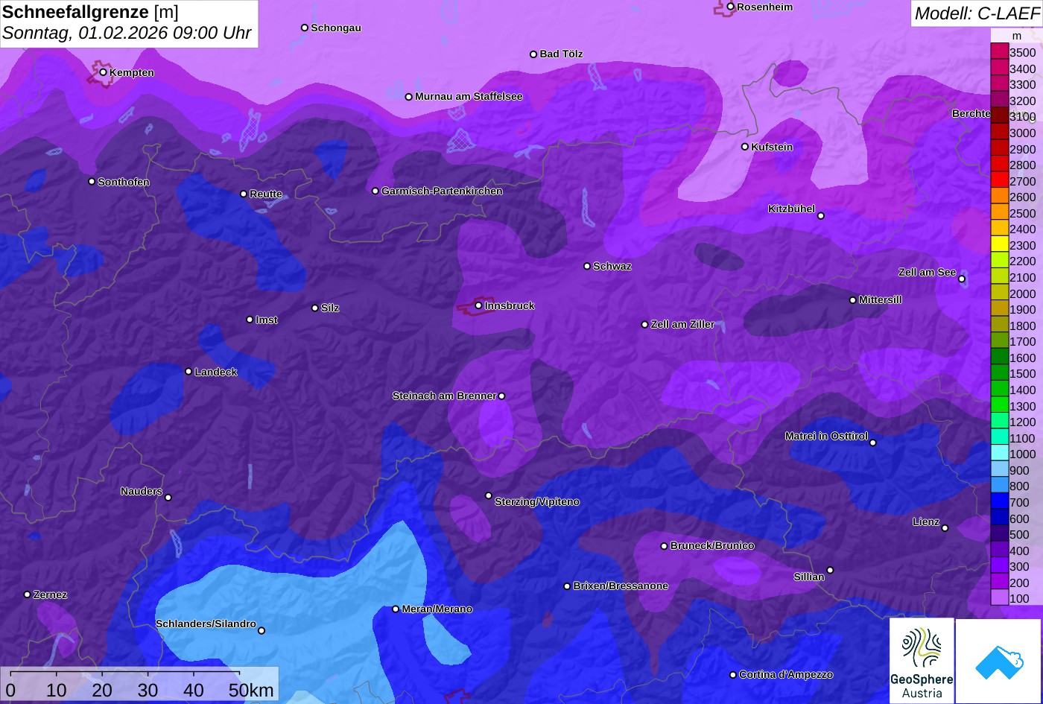Viewport: 1043px width, 704px height.
Task: Click the Imst town label
Action: click(x=267, y=320)
